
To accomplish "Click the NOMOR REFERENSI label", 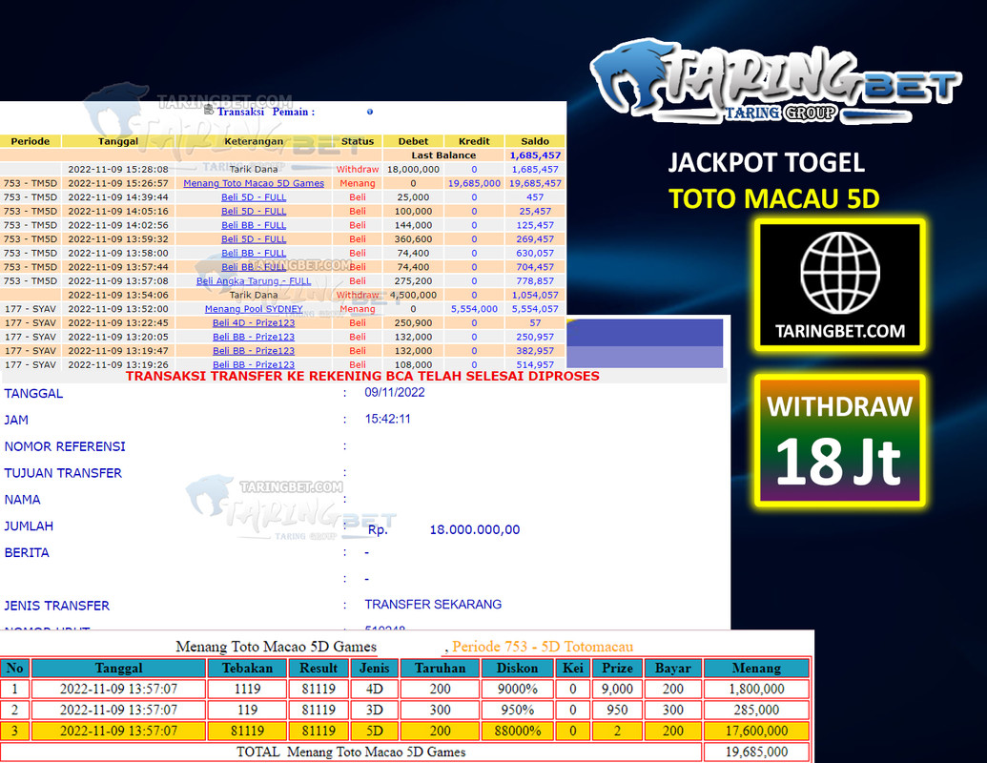I will pos(65,446).
